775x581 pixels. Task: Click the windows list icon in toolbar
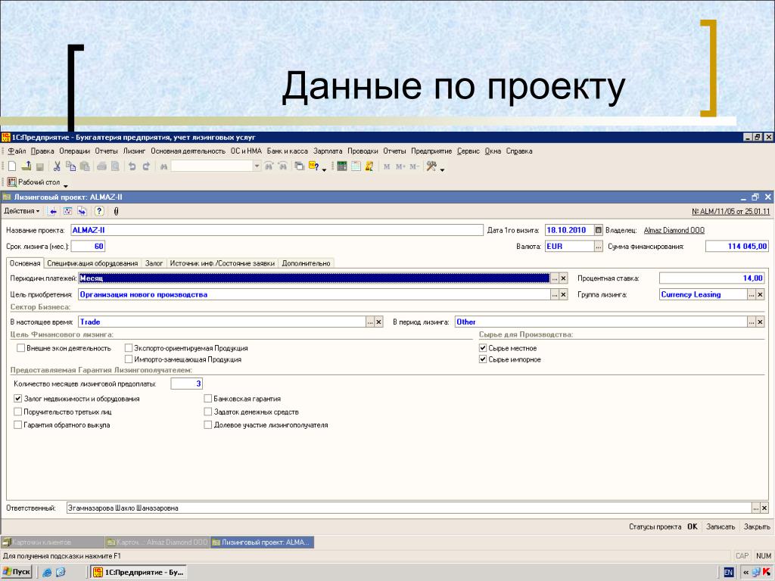point(299,166)
